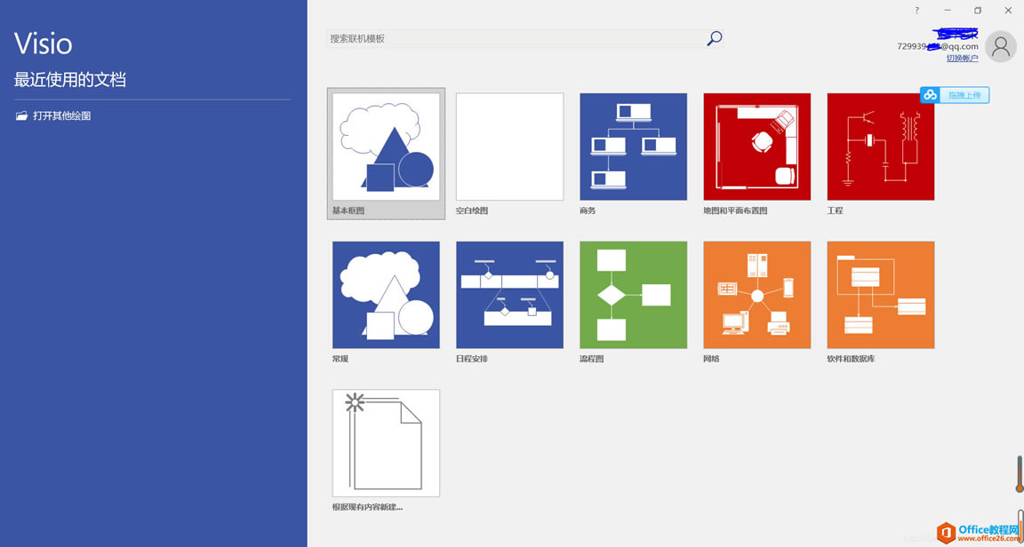
Task: Select the 工程 engineering template
Action: [x=879, y=147]
